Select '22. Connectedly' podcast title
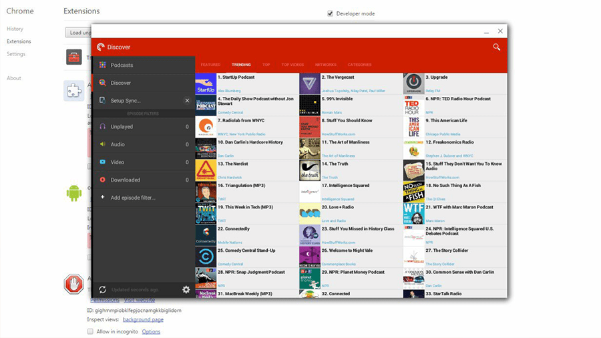601x338 pixels. coord(234,228)
